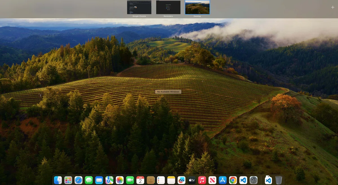
Task: Add a new desktop with plus button
Action: (x=333, y=7)
